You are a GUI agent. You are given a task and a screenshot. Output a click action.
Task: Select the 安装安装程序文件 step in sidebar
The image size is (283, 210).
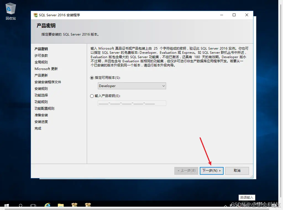click(x=48, y=82)
